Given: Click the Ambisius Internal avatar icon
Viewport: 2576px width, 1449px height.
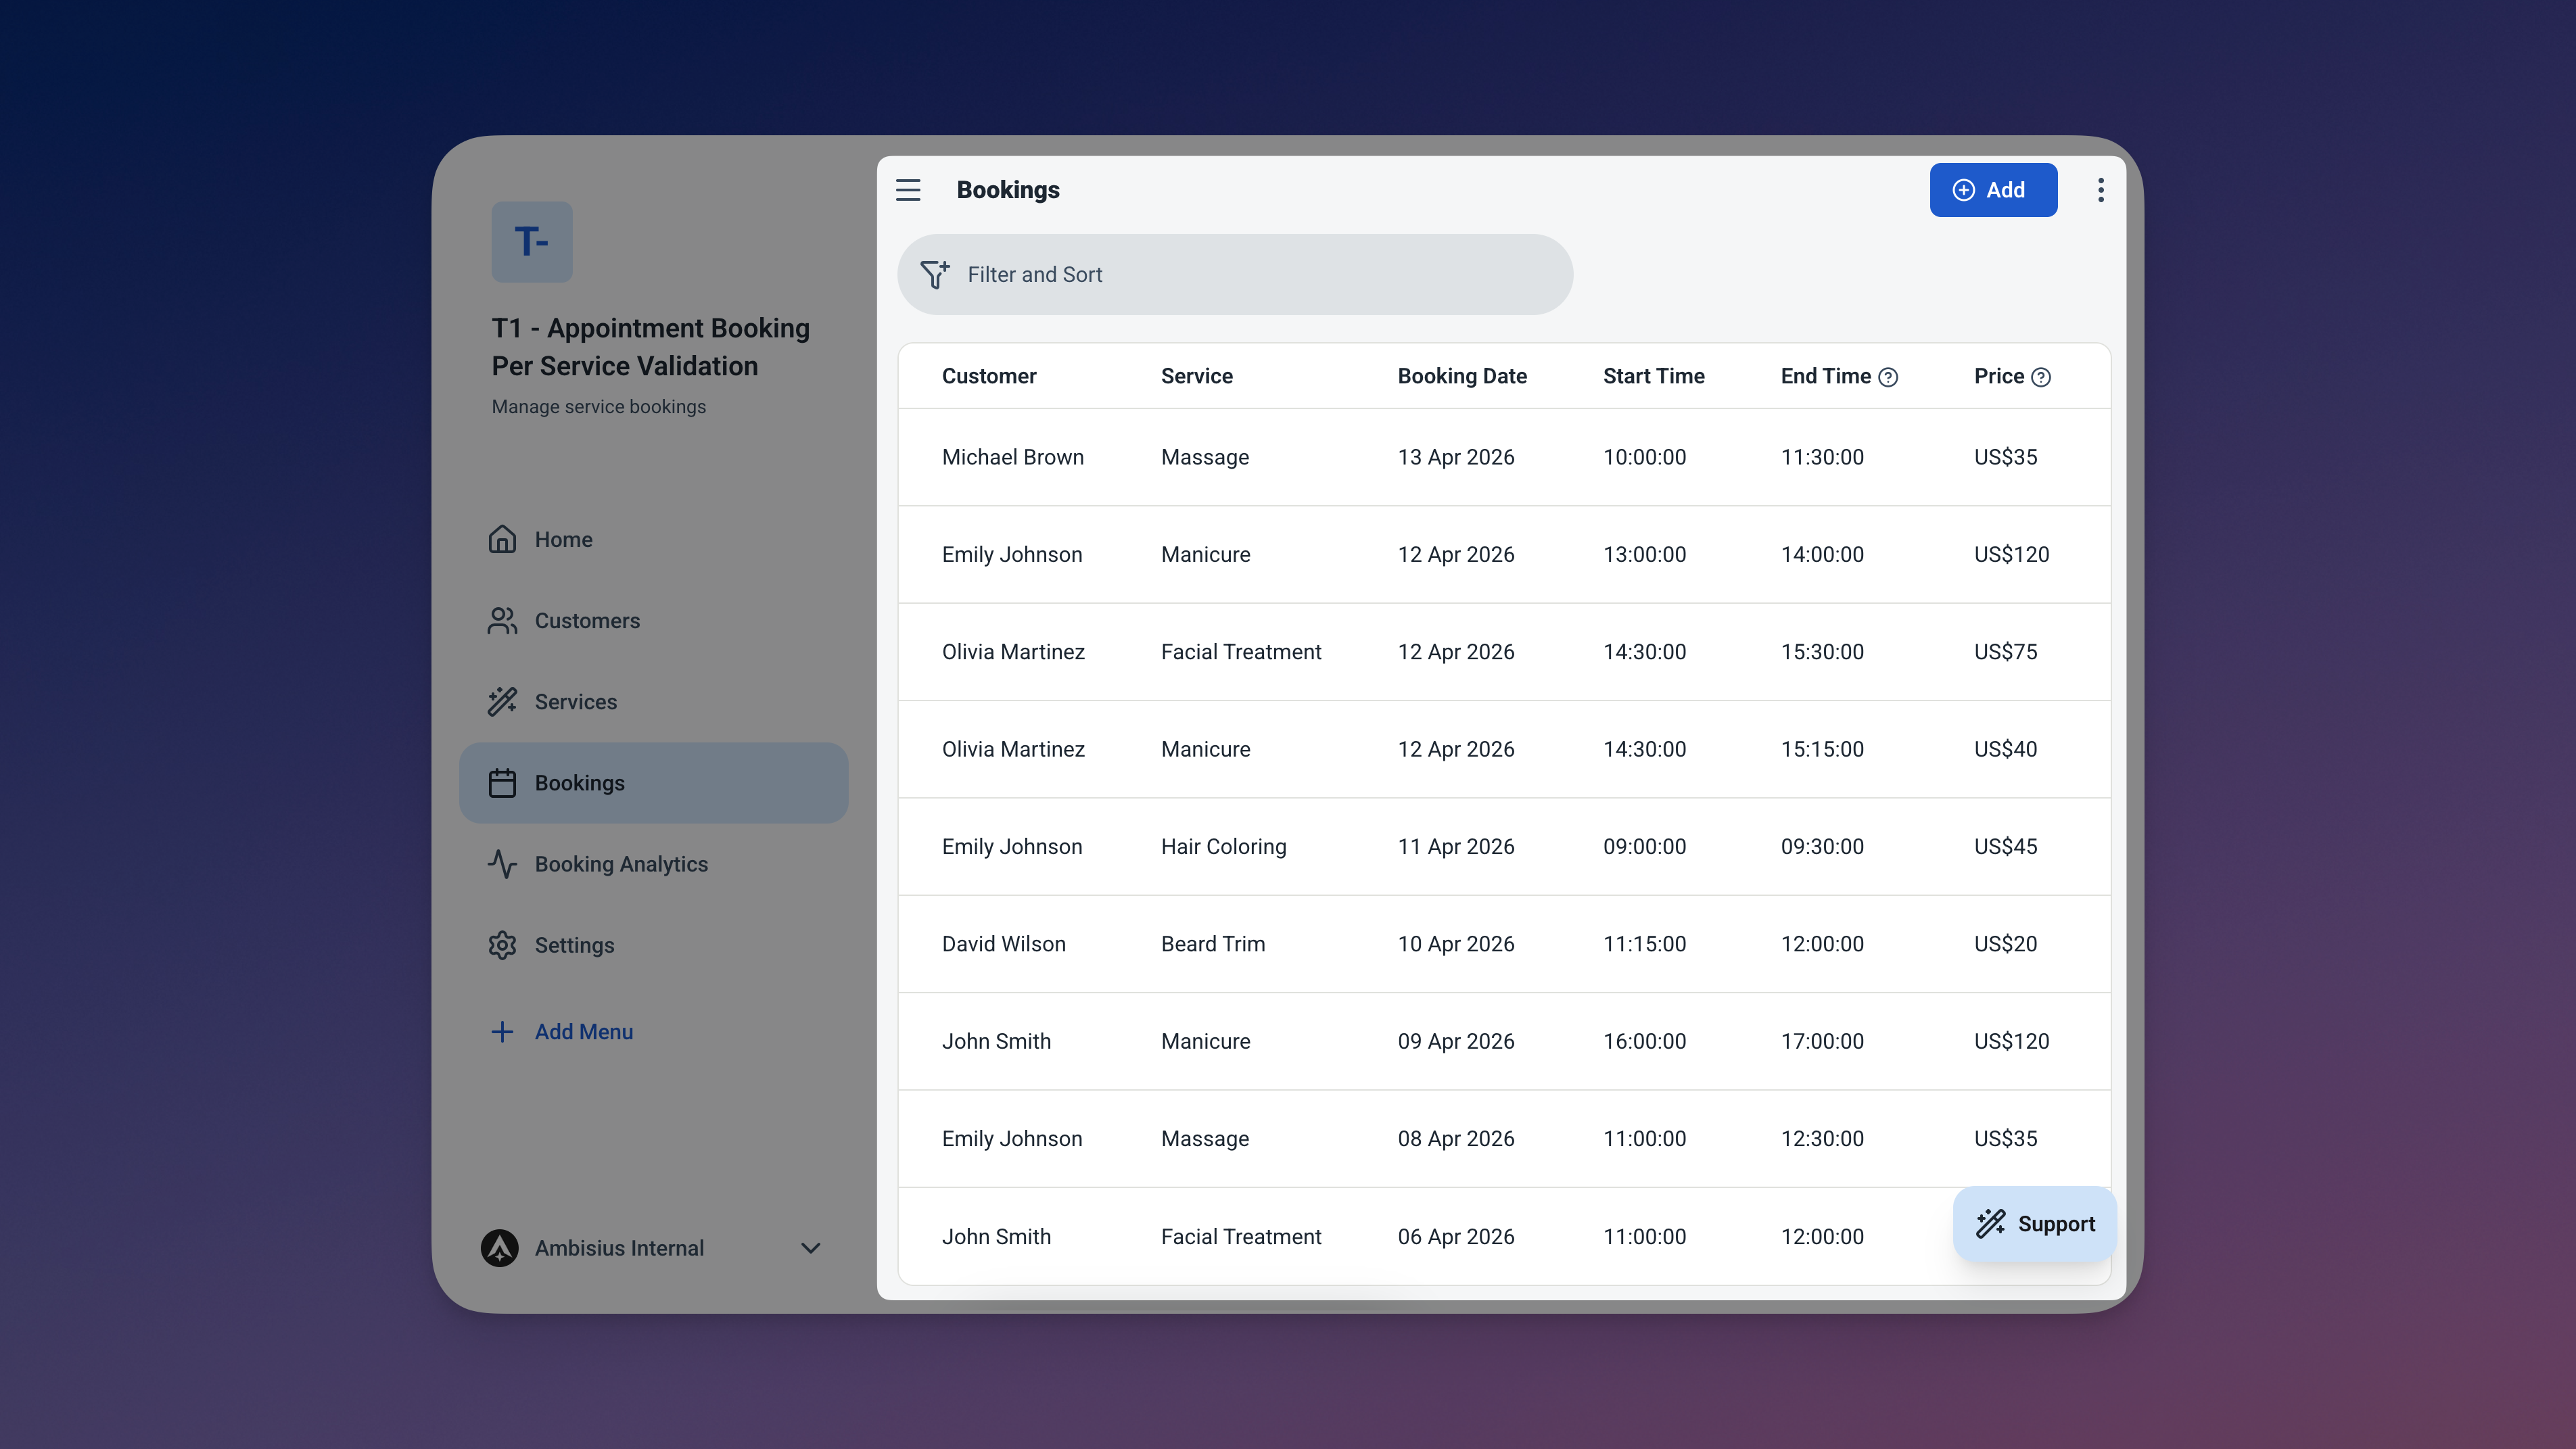Looking at the screenshot, I should pyautogui.click(x=500, y=1248).
